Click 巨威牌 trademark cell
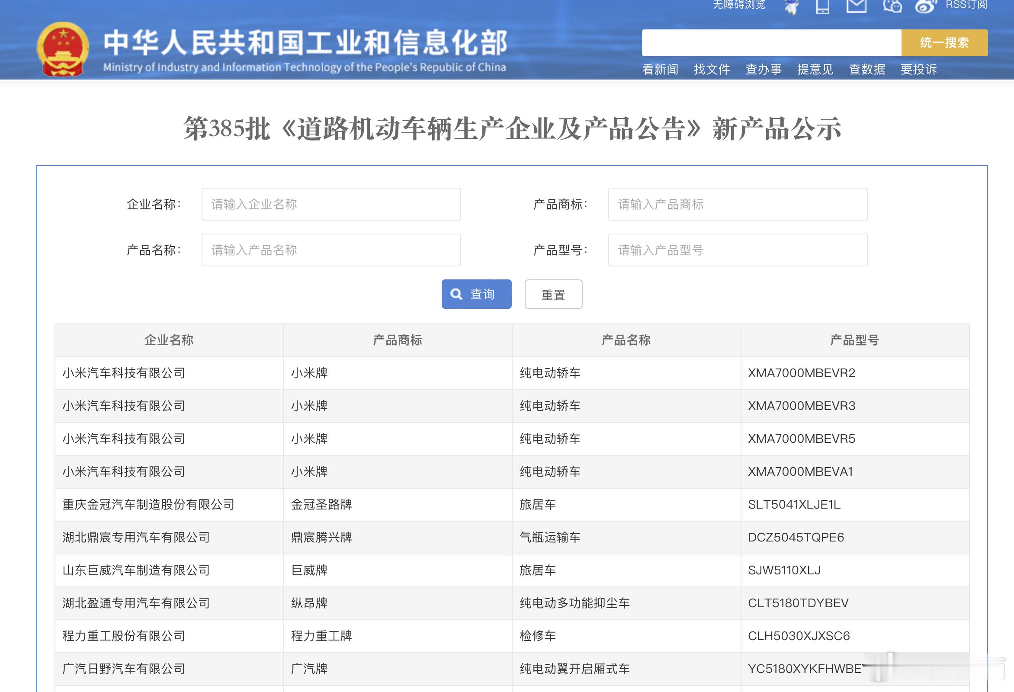 [398, 570]
